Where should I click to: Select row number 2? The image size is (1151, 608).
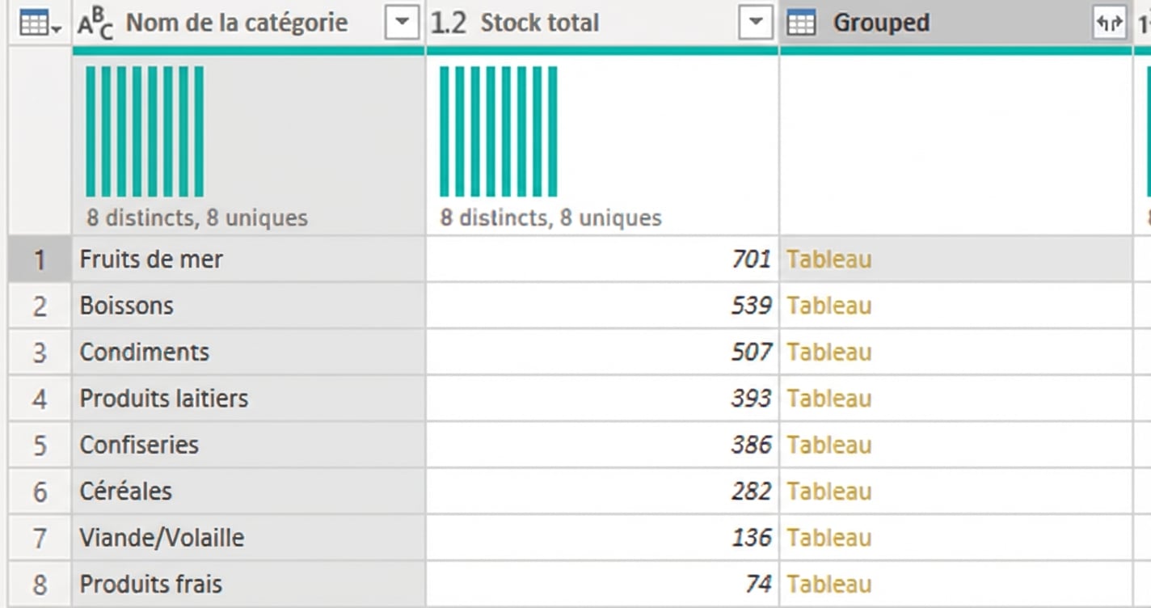(x=40, y=306)
